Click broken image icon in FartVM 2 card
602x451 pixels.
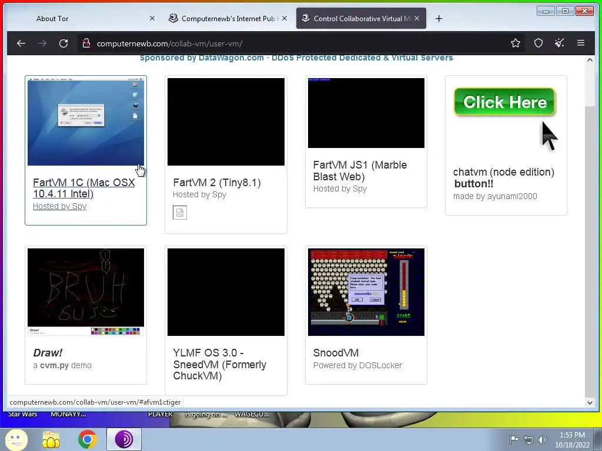180,213
